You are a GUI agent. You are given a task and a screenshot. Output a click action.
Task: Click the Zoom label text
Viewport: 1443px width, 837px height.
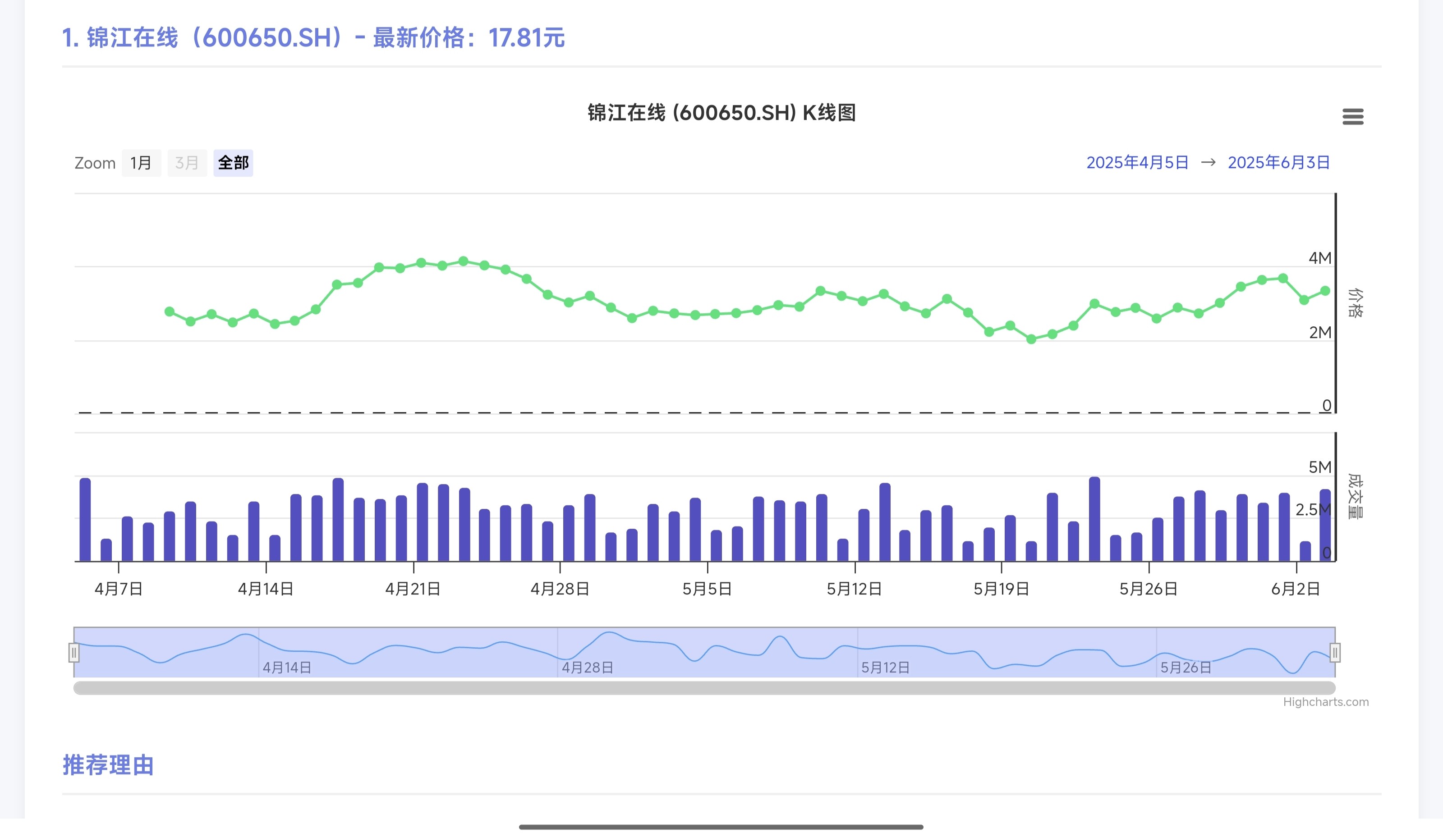tap(95, 163)
